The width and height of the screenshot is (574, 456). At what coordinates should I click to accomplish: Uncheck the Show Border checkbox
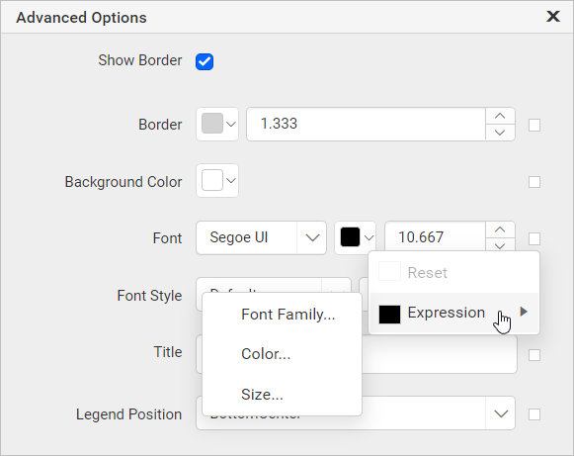point(205,61)
